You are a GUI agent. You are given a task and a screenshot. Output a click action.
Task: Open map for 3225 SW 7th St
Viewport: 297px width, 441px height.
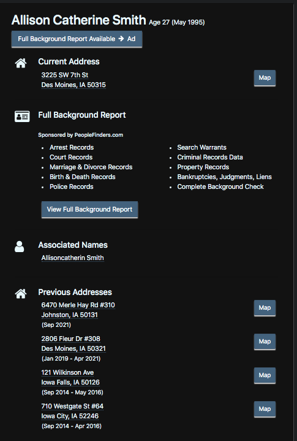pos(265,78)
